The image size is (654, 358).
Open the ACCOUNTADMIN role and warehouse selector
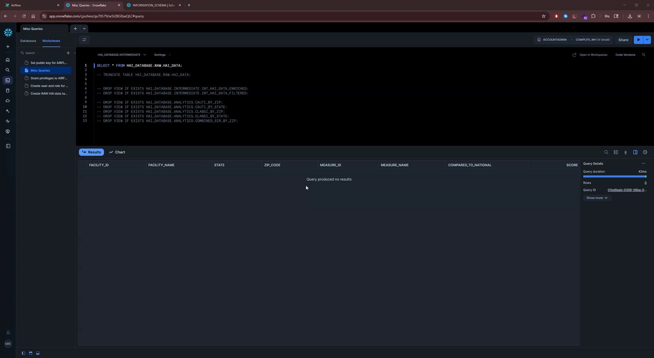click(573, 40)
